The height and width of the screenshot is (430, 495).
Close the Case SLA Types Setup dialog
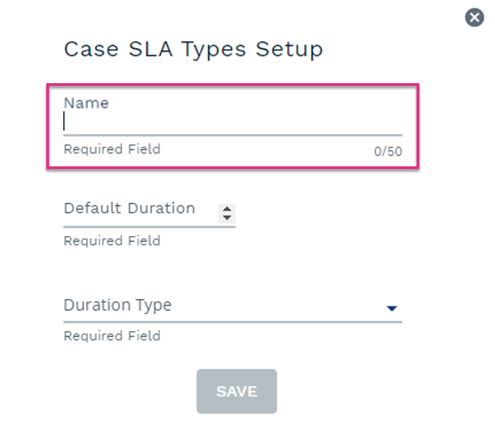pos(474,17)
